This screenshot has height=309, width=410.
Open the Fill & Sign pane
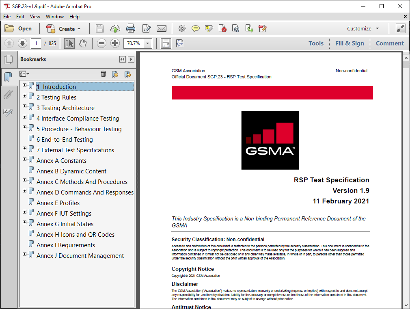[350, 43]
